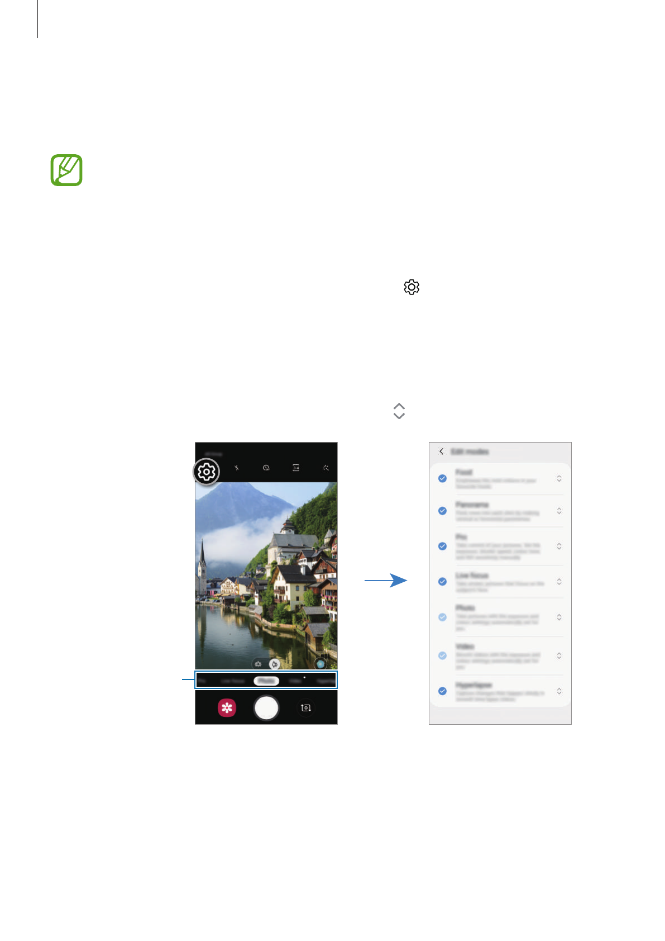
Task: Switch to Video shooting mode
Action: coord(295,681)
